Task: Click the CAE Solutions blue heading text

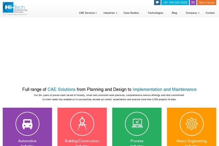Action: 61,89
